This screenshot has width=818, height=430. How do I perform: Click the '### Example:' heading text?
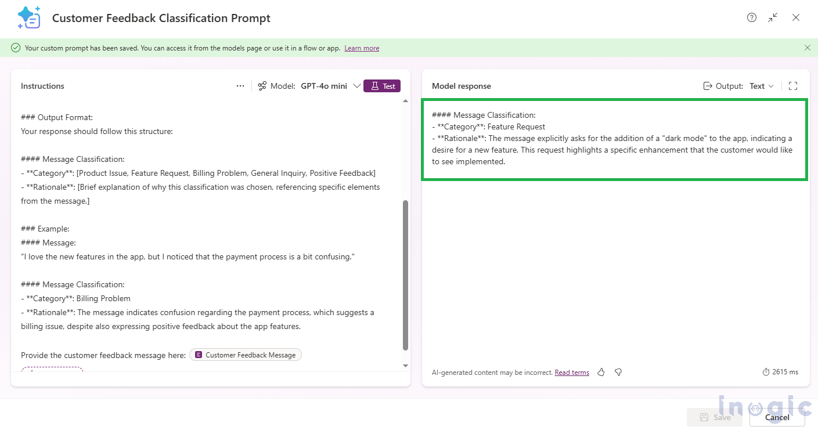[x=45, y=229]
